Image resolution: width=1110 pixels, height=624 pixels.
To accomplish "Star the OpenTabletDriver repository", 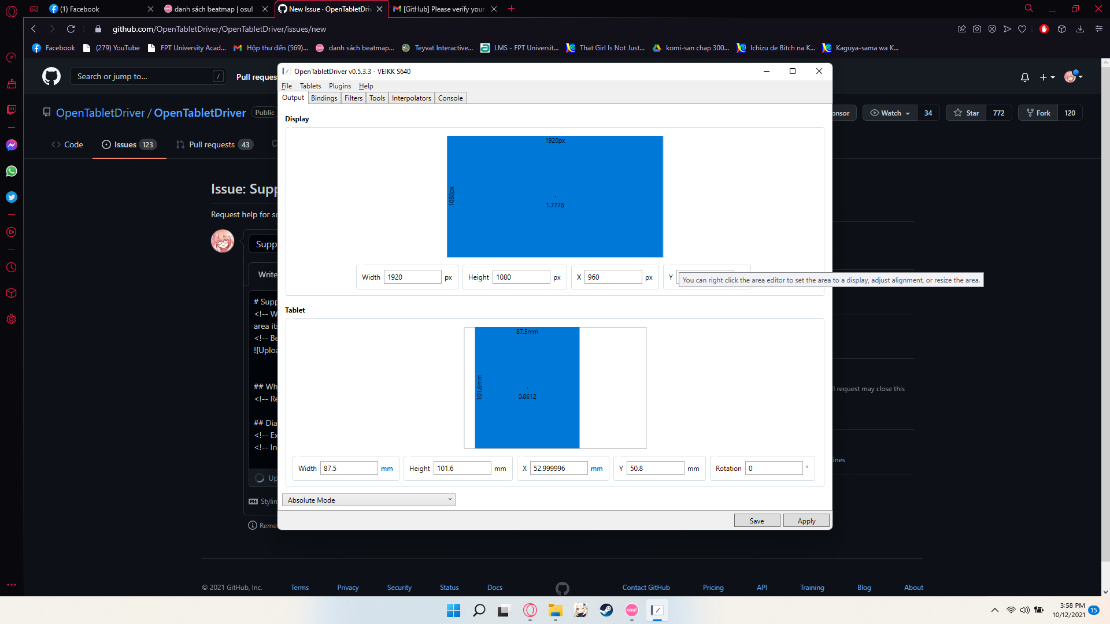I will 965,113.
